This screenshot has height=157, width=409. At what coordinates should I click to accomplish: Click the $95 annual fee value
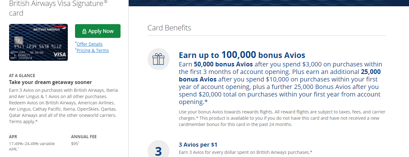(75, 144)
